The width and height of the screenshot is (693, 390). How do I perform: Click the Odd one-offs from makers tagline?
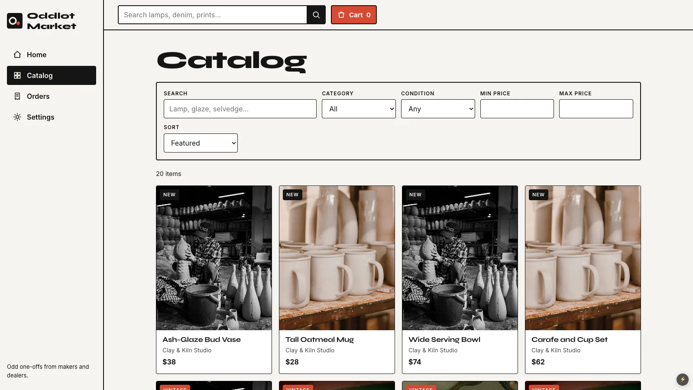[x=48, y=371]
